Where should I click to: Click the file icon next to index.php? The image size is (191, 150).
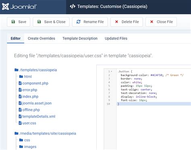(x=20, y=96)
